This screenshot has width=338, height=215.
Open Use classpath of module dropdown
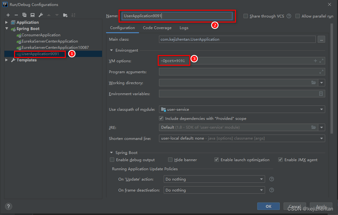point(321,109)
